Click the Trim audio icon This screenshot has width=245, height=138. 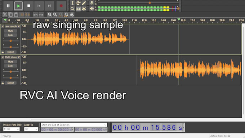[22, 14]
